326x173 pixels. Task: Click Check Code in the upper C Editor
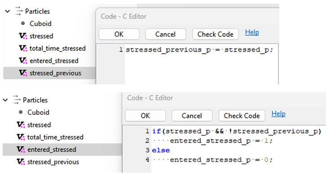click(215, 34)
